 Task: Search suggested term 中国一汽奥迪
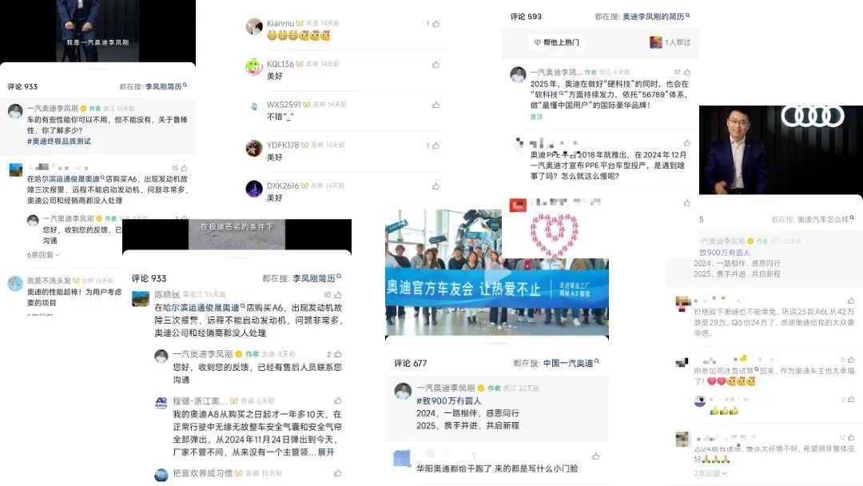pyautogui.click(x=568, y=363)
